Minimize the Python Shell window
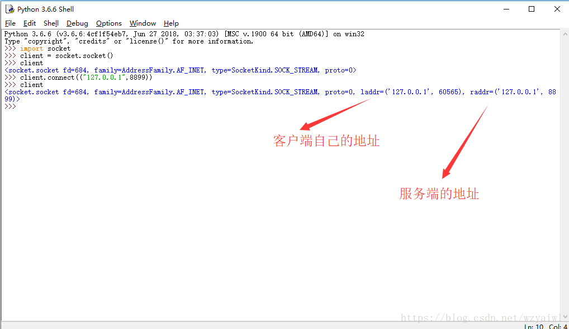Viewport: 569px width, 329px height. (x=506, y=9)
